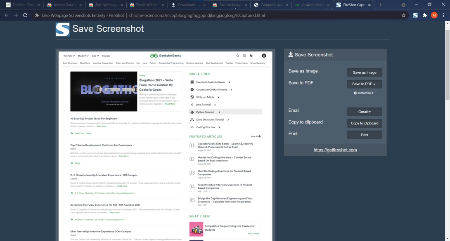Close the FireShot Capture tab
Image resolution: width=450 pixels, height=241 pixels.
pyautogui.click(x=369, y=5)
